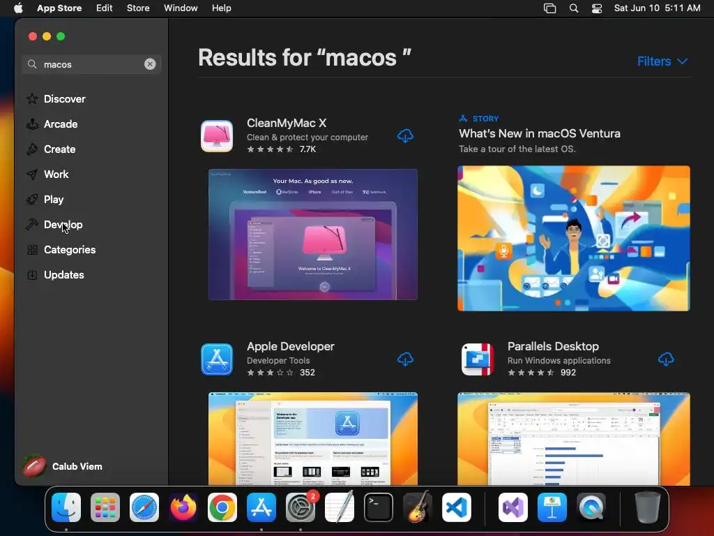Launch GarageBand from the Dock

pyautogui.click(x=418, y=507)
